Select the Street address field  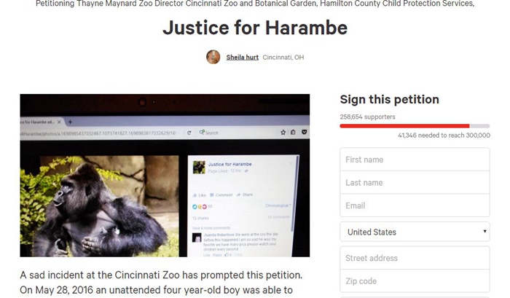[x=415, y=258]
